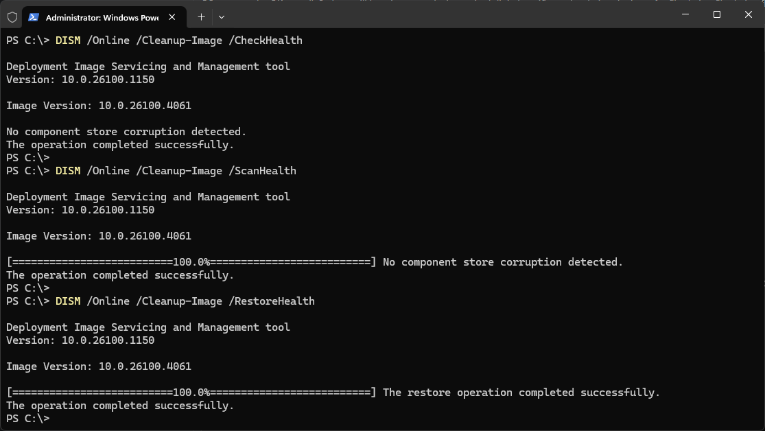This screenshot has width=765, height=431.
Task: Click the ScanHealth 100.0% progress bar
Action: click(191, 262)
